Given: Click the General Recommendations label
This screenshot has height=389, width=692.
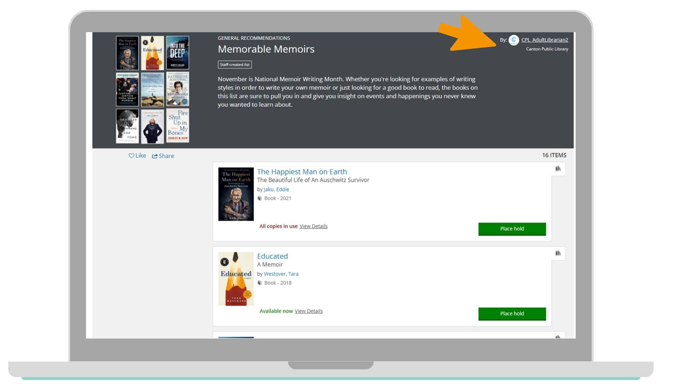Looking at the screenshot, I should point(254,38).
